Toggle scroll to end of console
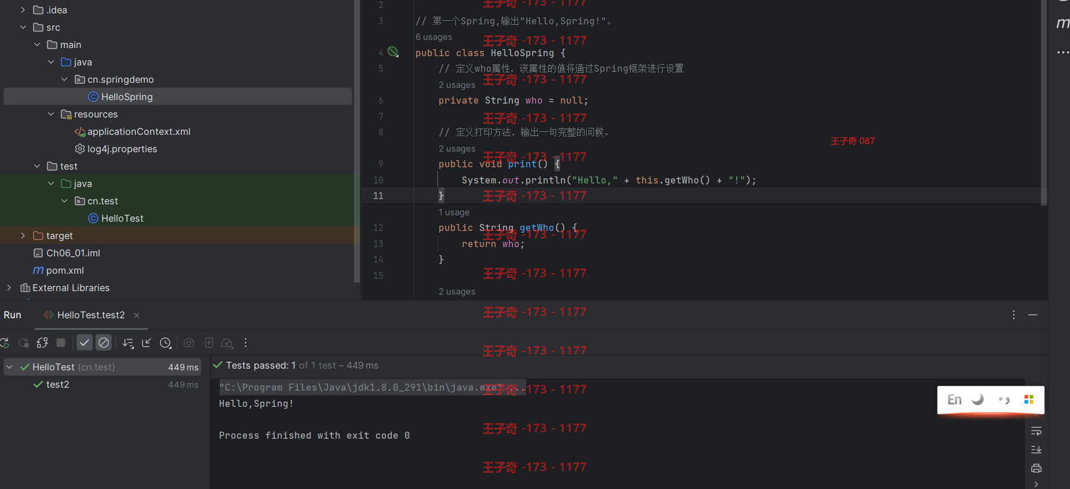 (1036, 450)
